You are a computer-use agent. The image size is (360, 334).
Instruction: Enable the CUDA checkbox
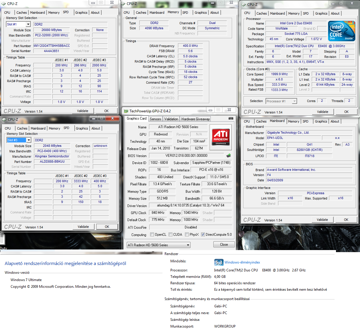[x=170, y=235]
